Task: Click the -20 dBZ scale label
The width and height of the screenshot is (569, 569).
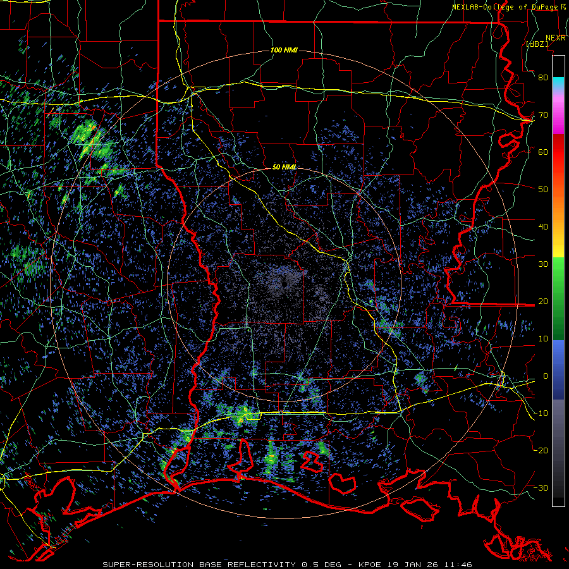Action: pyautogui.click(x=541, y=450)
